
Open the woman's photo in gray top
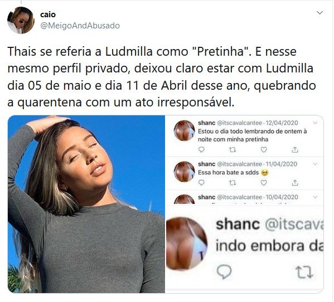coord(86,204)
